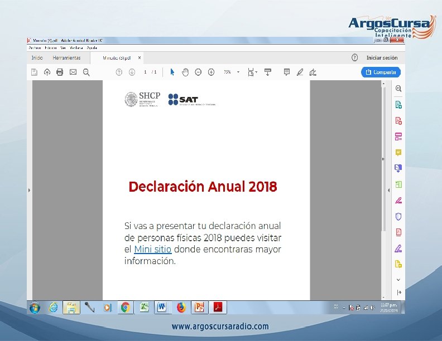Open Search tools in right panel
Screen dimensions: 442x341
point(398,89)
